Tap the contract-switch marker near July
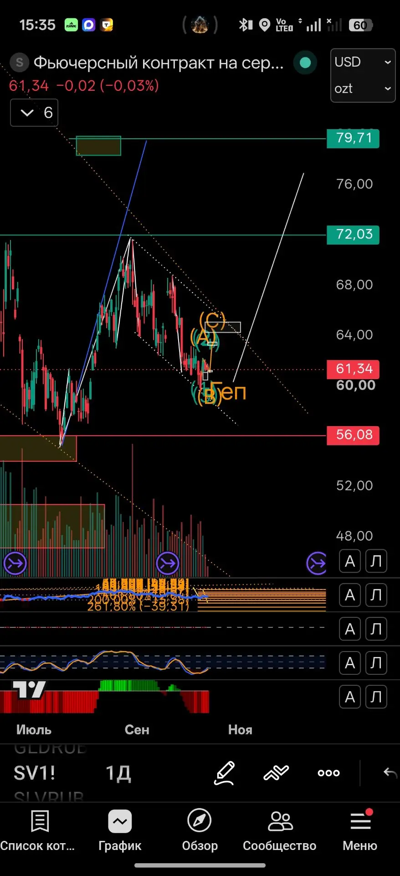 click(15, 563)
